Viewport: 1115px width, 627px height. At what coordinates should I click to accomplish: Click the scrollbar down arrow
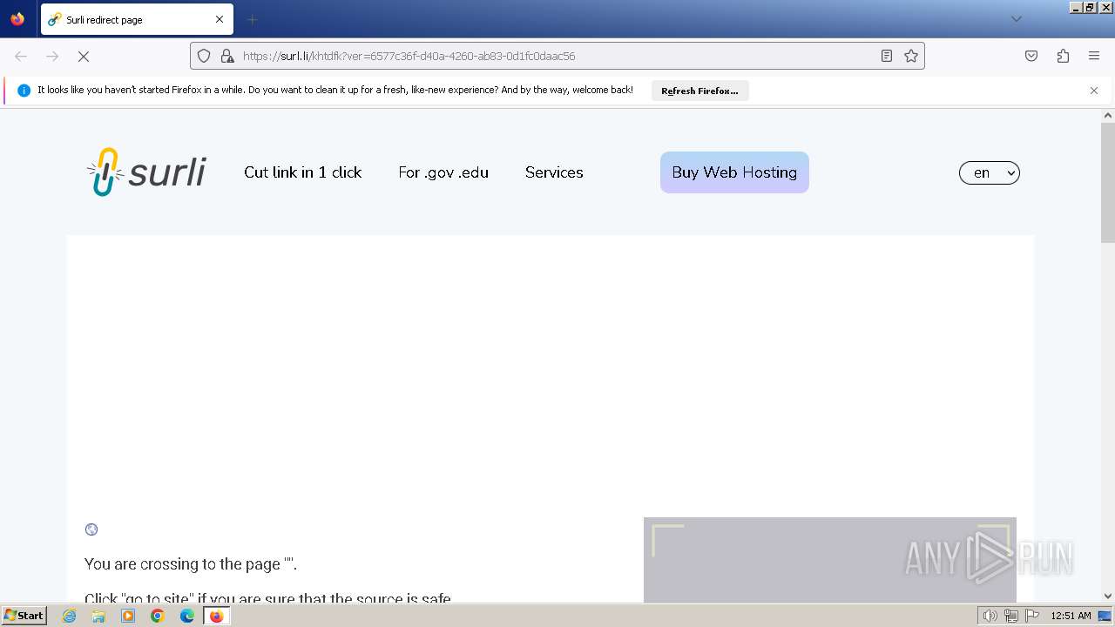[x=1108, y=597]
